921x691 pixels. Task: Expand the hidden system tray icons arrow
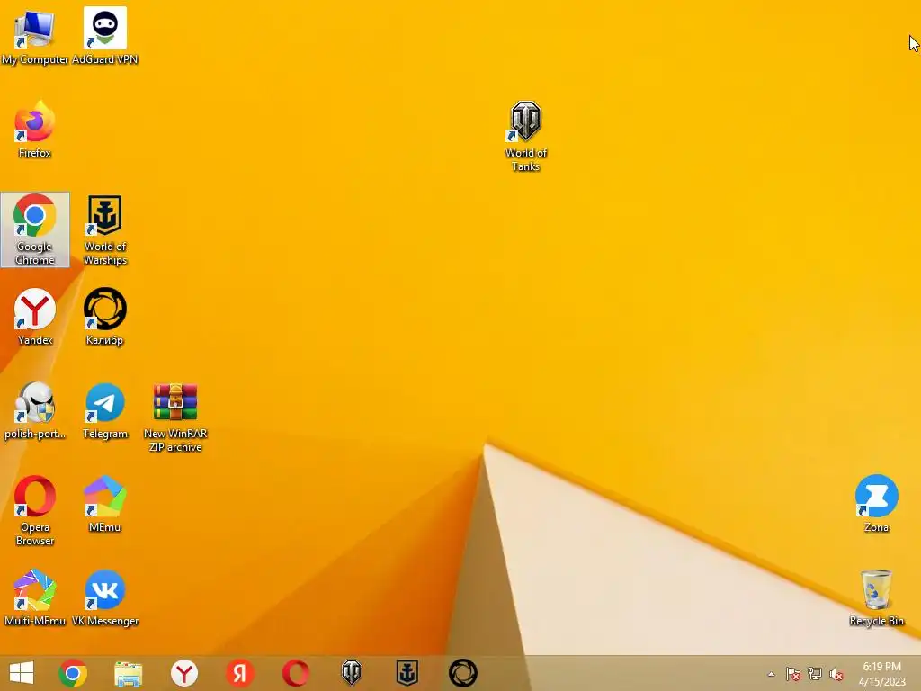click(771, 674)
